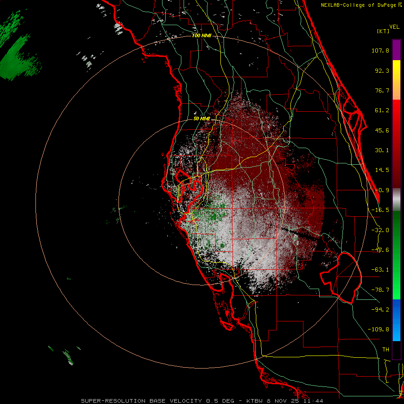
Task: Click the 100 NMI range ring label
Action: (x=202, y=35)
